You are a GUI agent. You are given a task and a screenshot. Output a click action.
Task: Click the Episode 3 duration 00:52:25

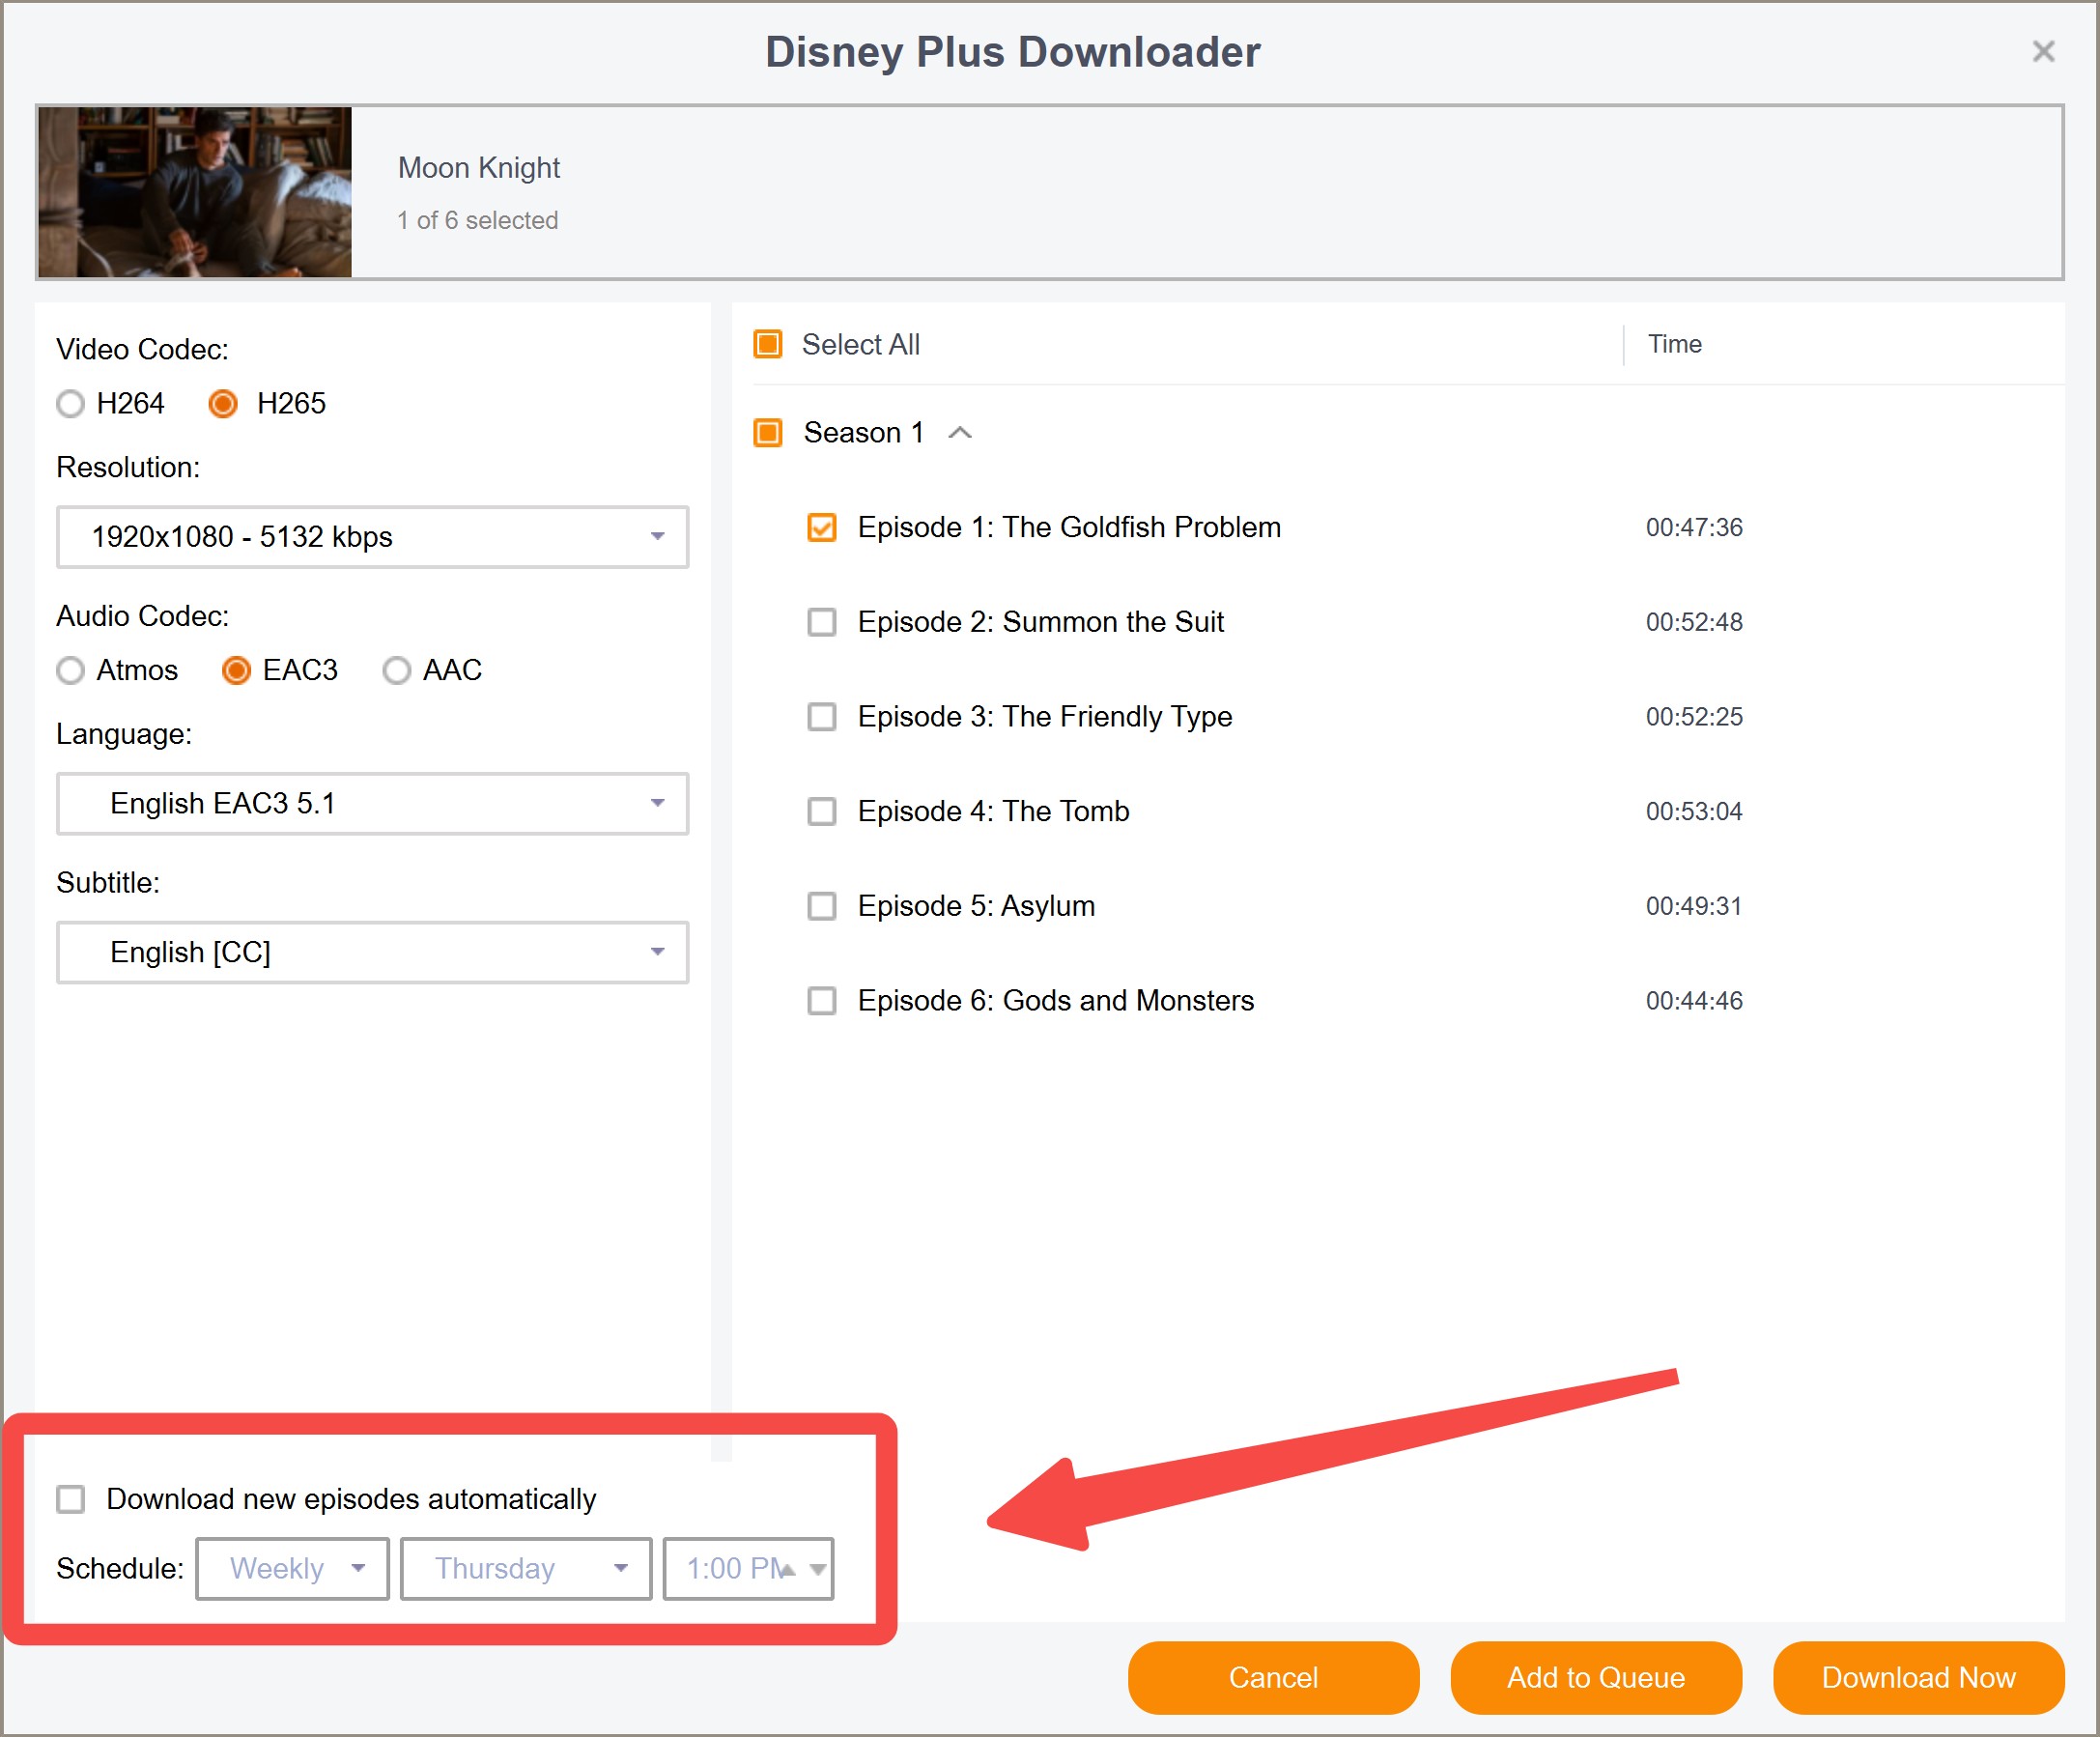point(1694,717)
